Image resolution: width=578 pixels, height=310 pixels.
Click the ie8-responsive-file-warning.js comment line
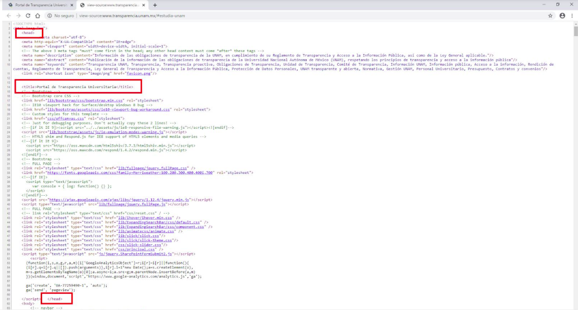(127, 127)
